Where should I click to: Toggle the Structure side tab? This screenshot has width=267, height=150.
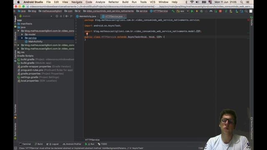point(15,39)
